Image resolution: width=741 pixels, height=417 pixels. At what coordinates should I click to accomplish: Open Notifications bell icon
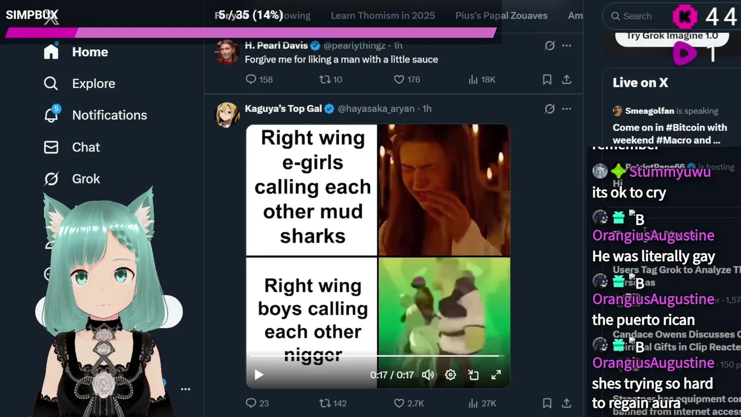tap(51, 115)
